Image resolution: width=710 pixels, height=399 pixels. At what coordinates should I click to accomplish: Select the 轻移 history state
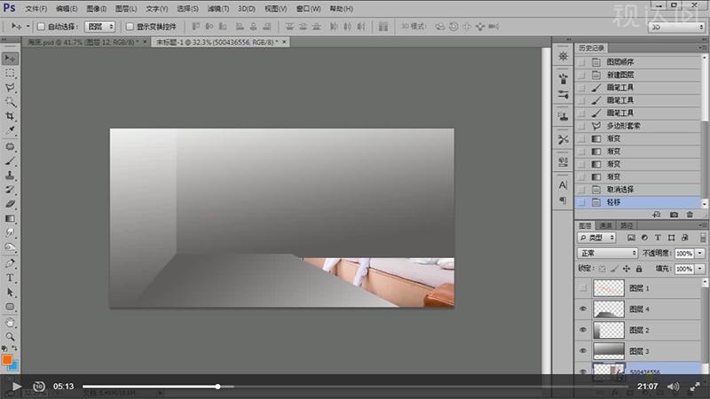637,202
